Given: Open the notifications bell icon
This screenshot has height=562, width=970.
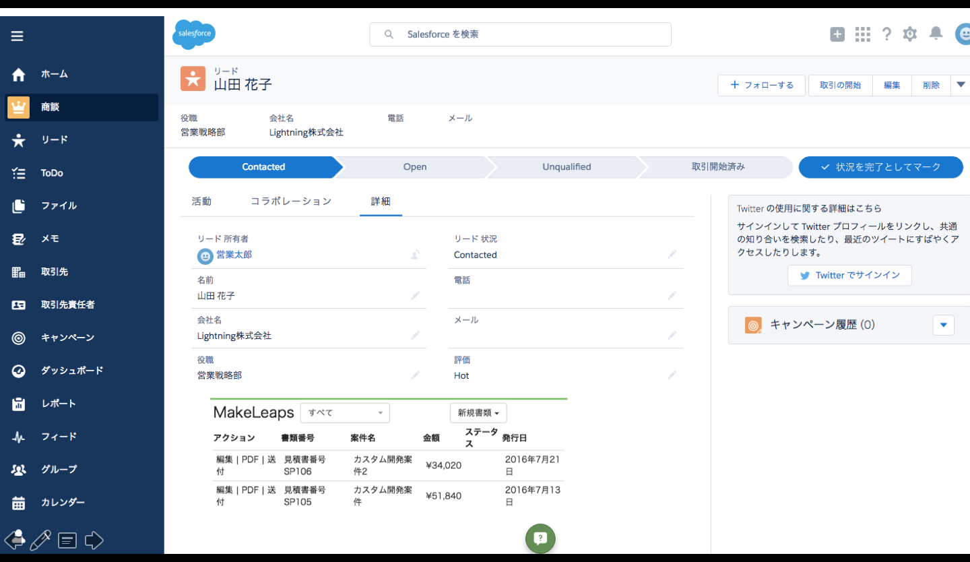Looking at the screenshot, I should [x=936, y=34].
